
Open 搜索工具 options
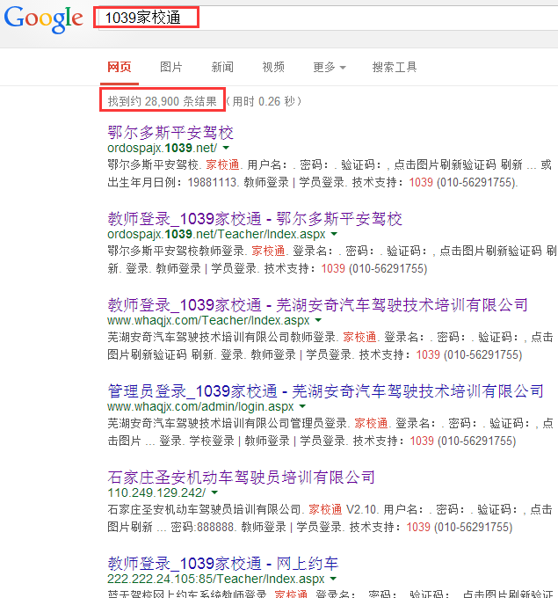pos(395,67)
